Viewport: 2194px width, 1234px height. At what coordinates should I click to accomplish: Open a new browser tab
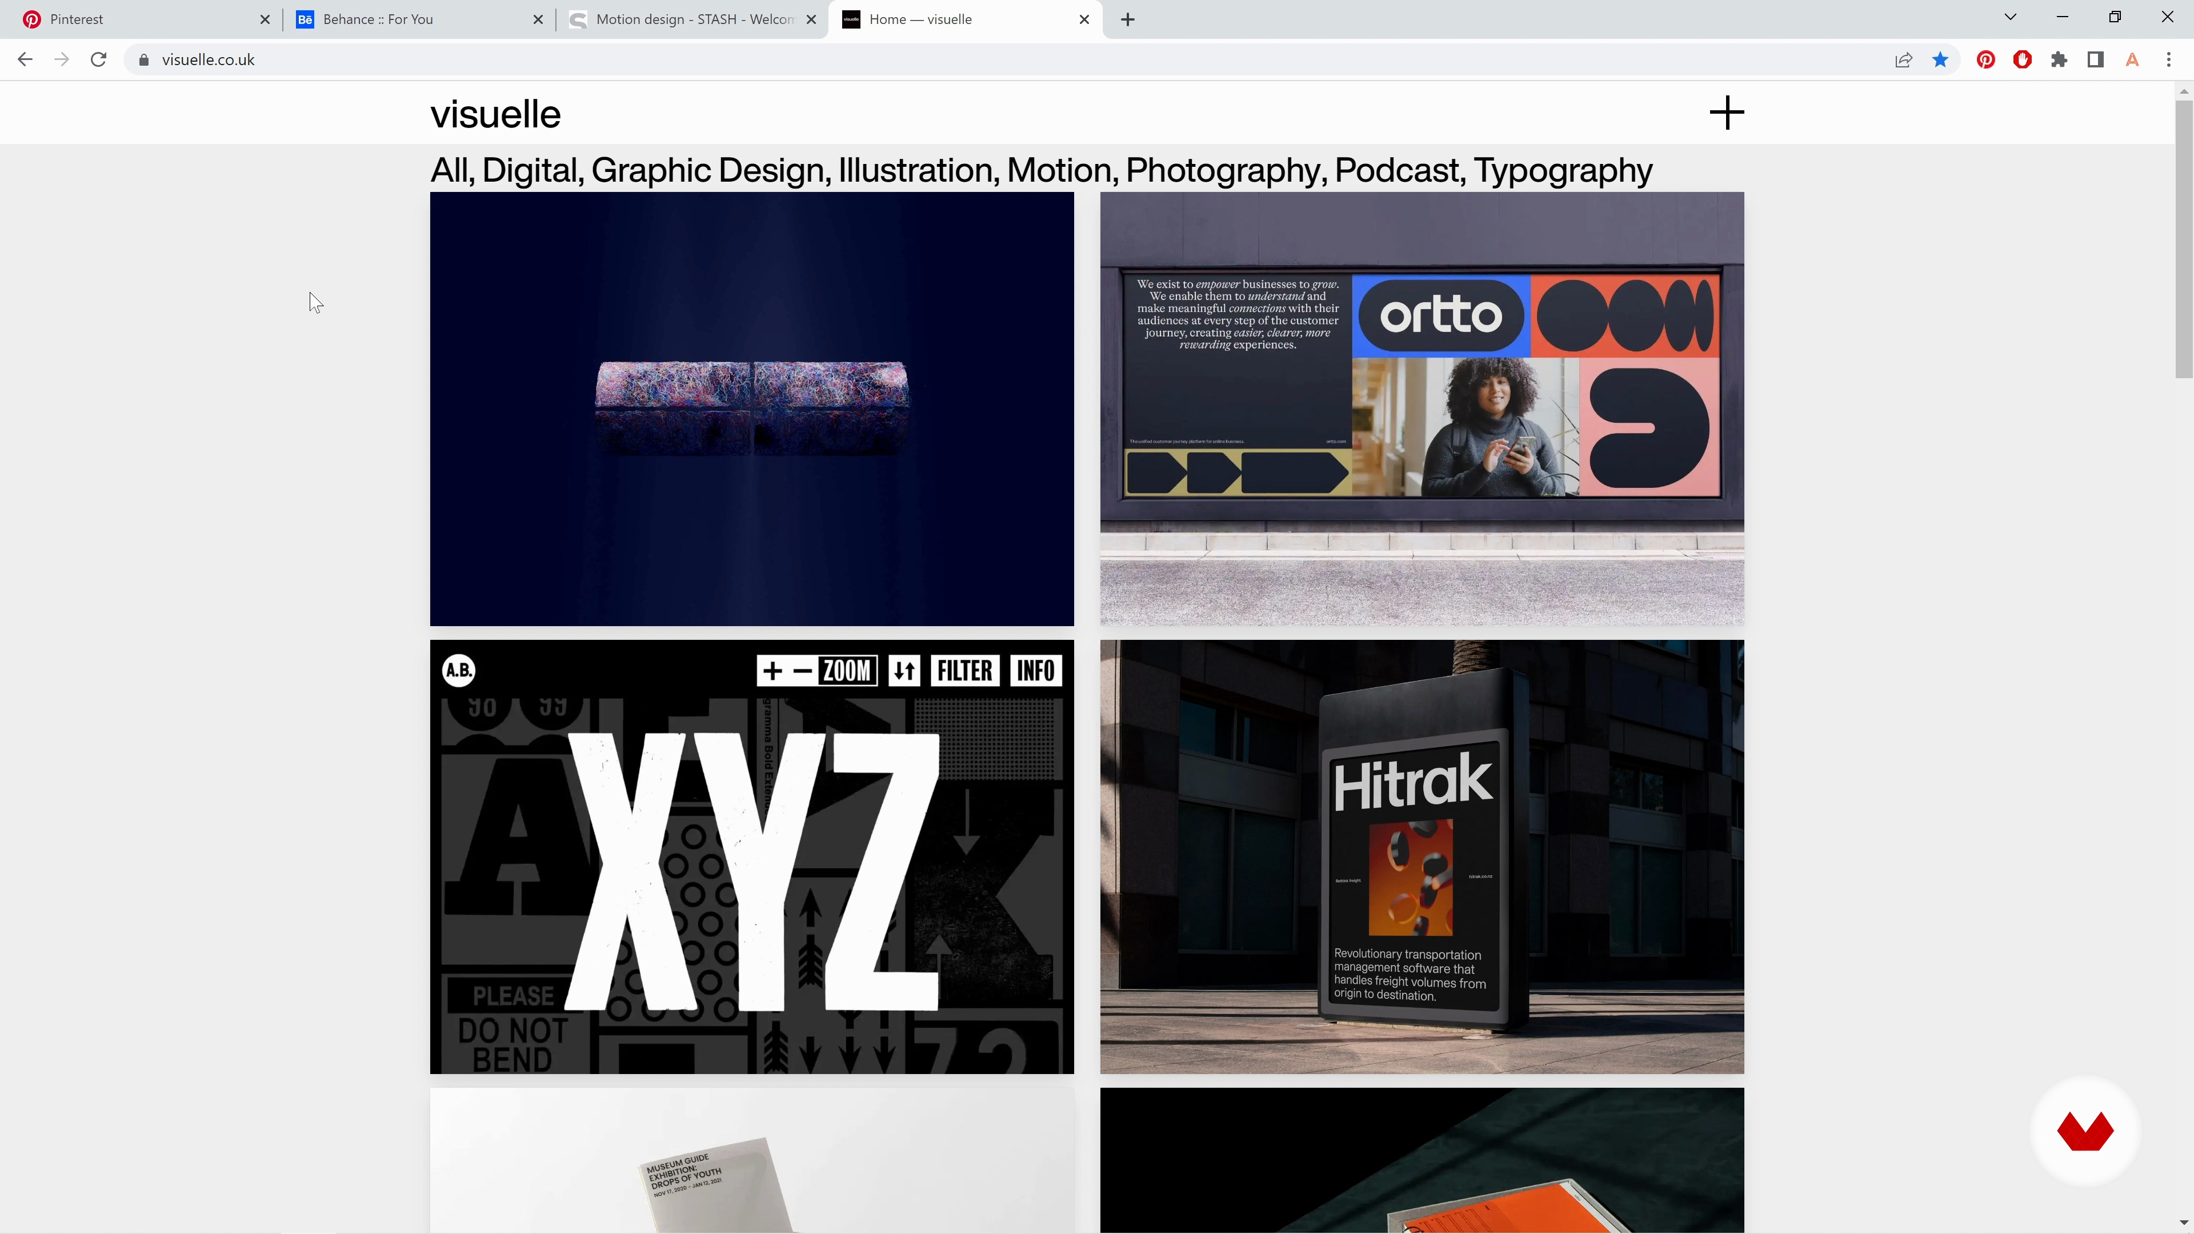[x=1128, y=19]
